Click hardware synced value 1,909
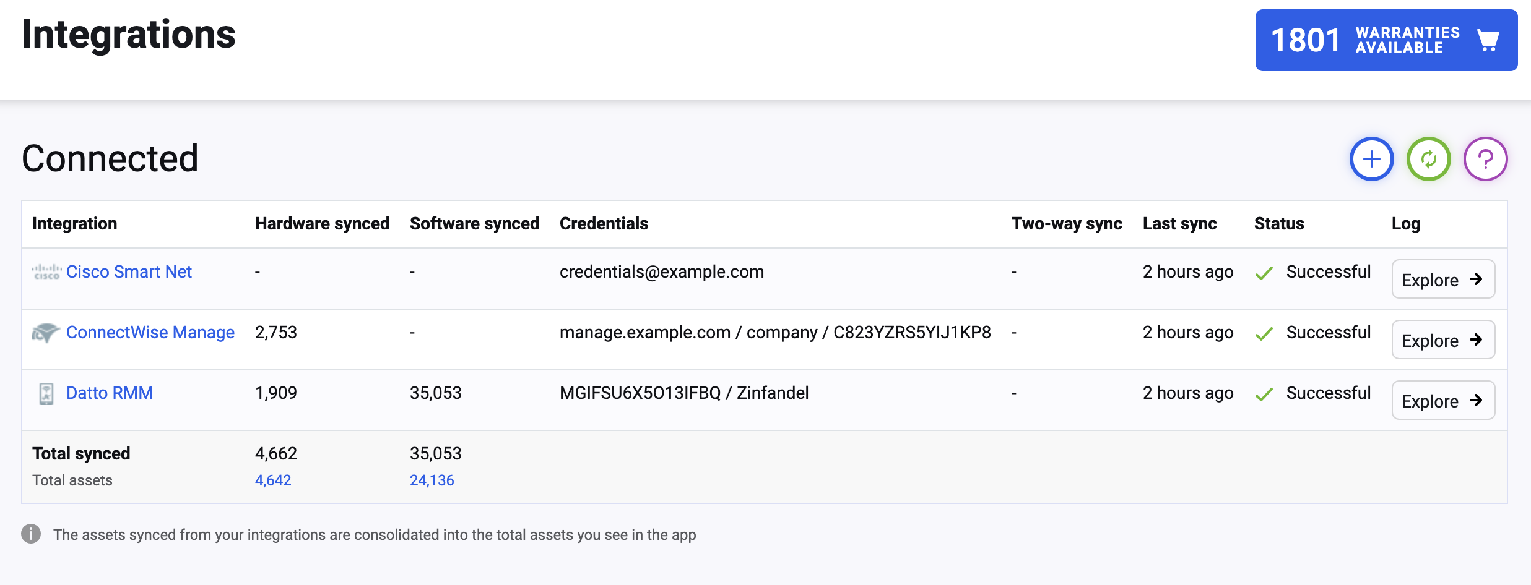Image resolution: width=1531 pixels, height=585 pixels. (x=276, y=393)
